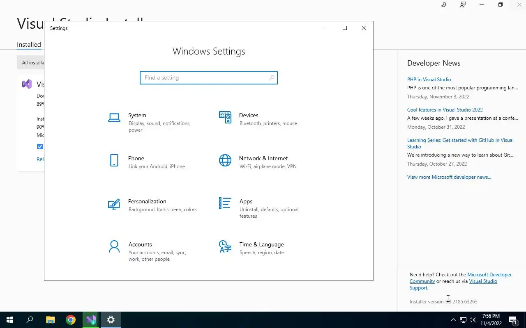Open Cool features in Visual Studio 2022 link
The height and width of the screenshot is (328, 526).
coord(445,110)
